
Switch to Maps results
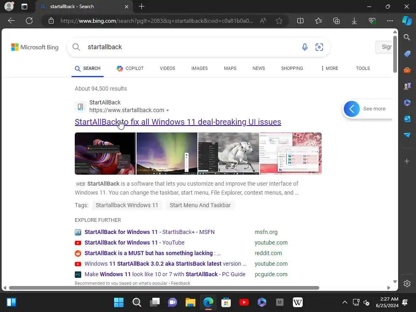tap(230, 68)
